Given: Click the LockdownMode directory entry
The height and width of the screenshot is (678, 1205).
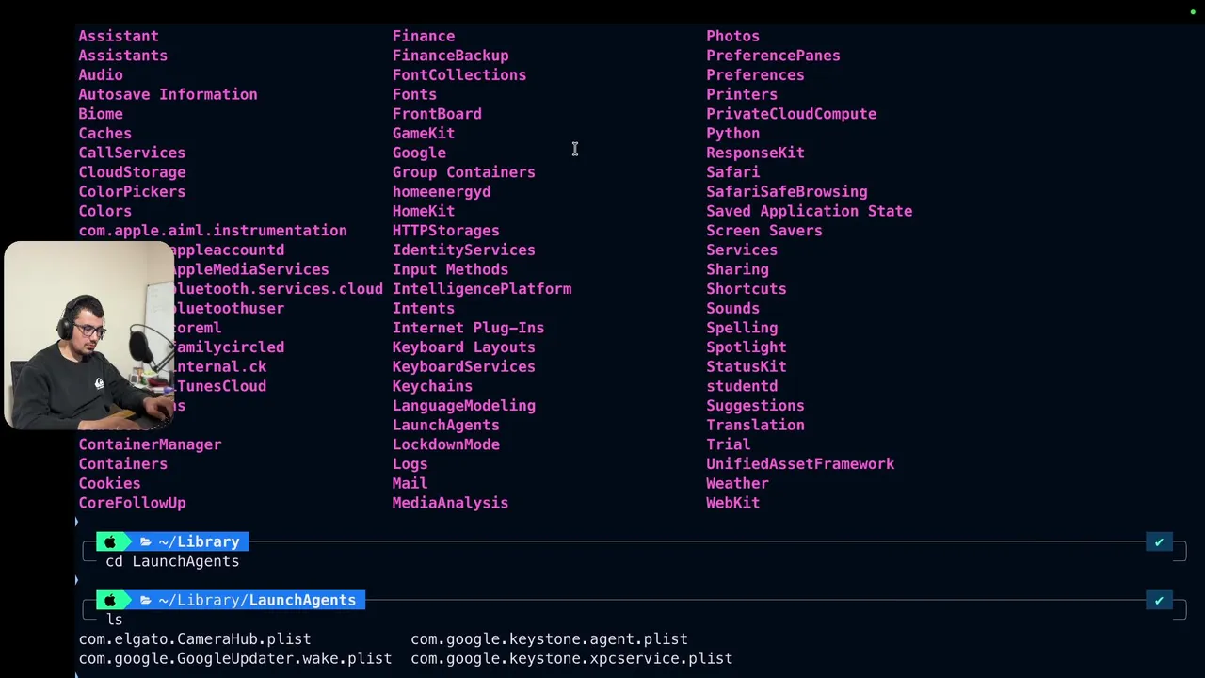Looking at the screenshot, I should [445, 444].
